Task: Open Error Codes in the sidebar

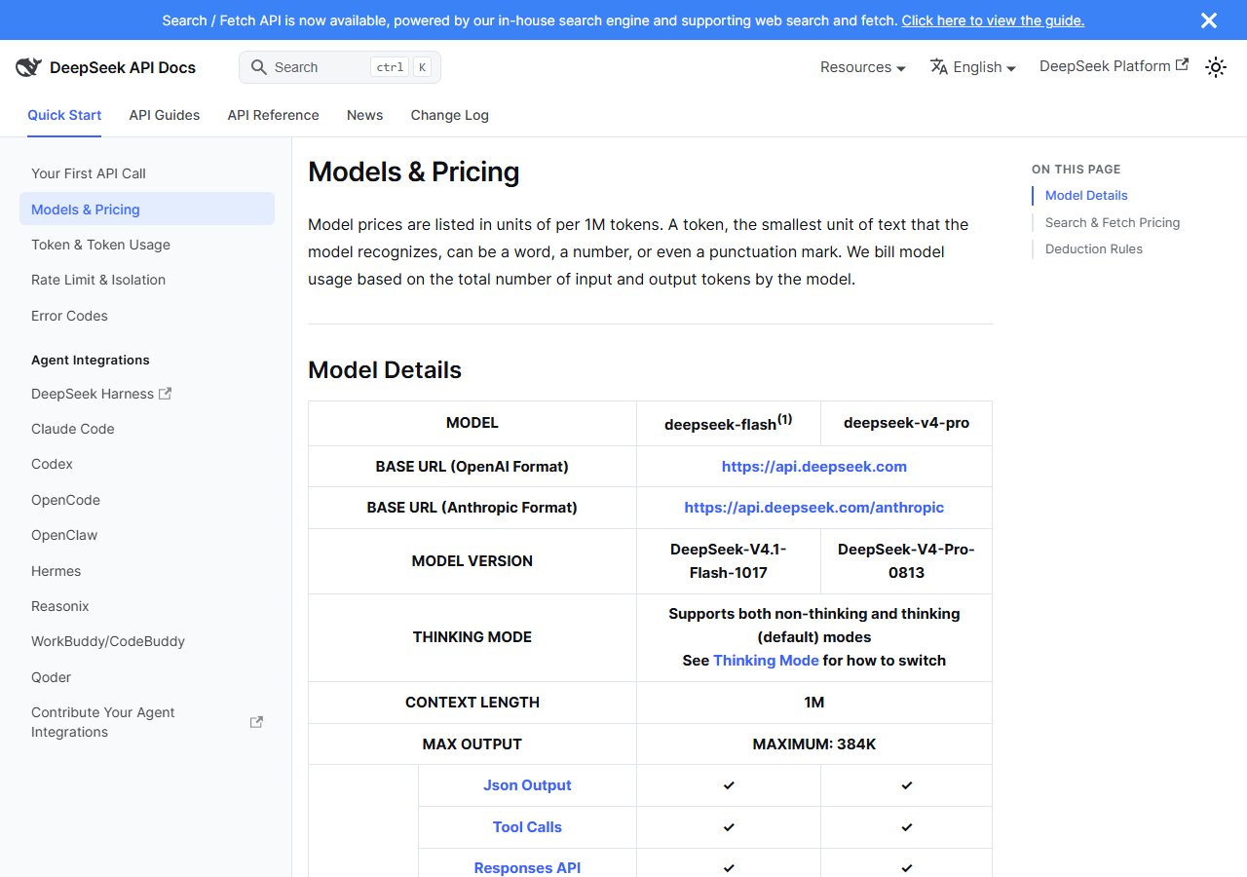Action: pos(147,316)
